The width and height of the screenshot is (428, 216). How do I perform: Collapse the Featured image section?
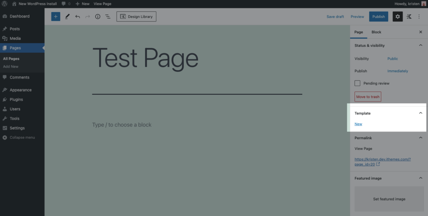[420, 178]
